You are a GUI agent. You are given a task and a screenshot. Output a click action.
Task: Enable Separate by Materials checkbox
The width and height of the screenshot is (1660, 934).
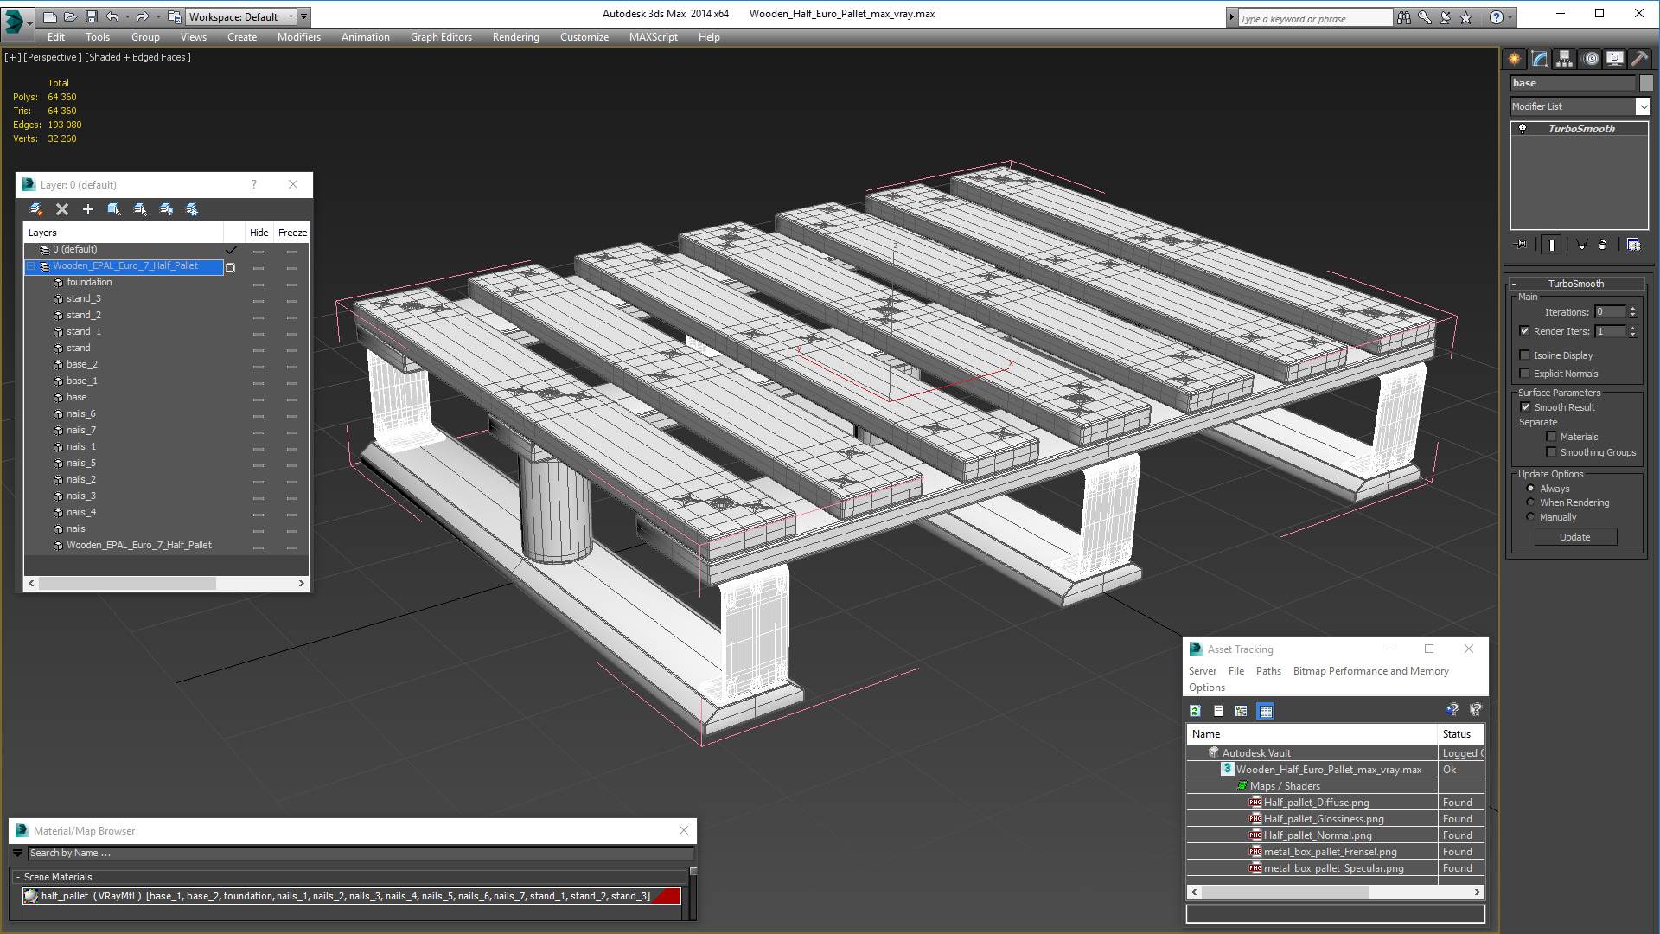pyautogui.click(x=1552, y=437)
